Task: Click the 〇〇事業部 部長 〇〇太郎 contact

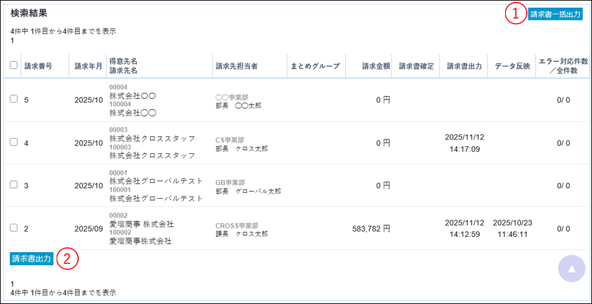Action: click(238, 101)
